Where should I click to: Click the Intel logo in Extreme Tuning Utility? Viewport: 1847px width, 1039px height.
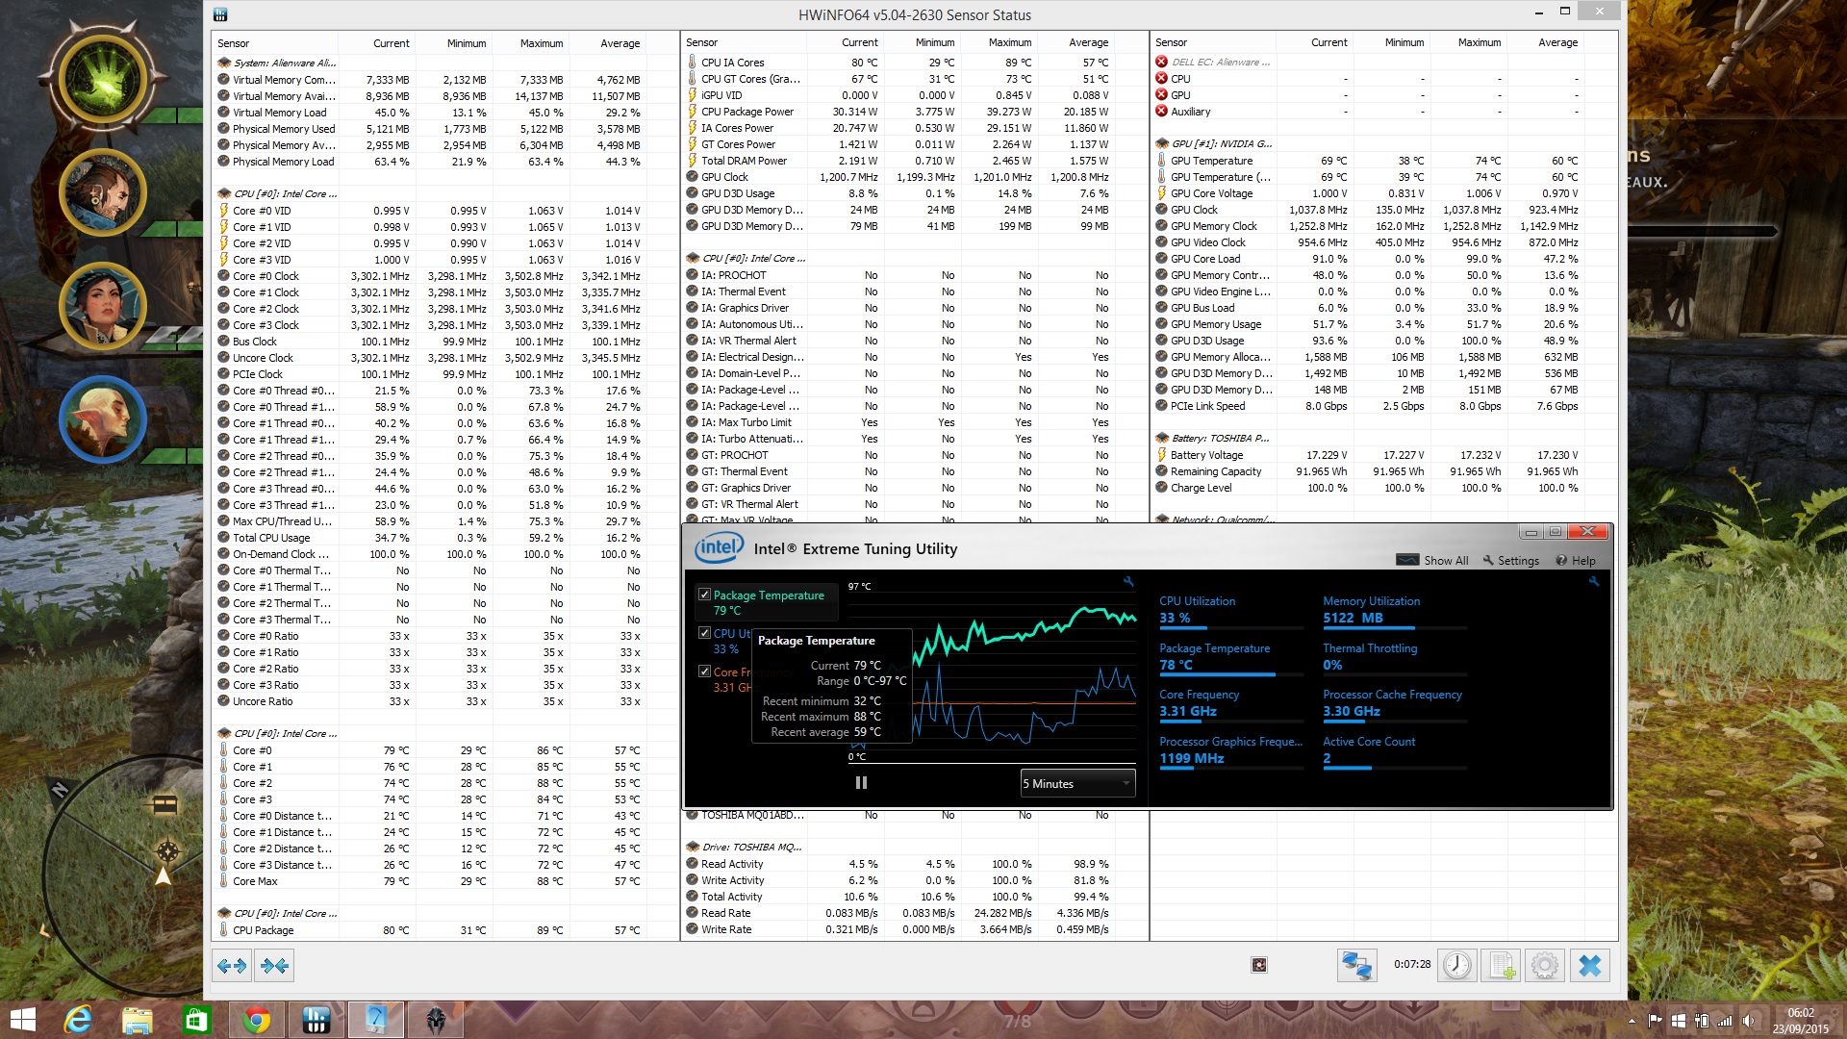(719, 548)
